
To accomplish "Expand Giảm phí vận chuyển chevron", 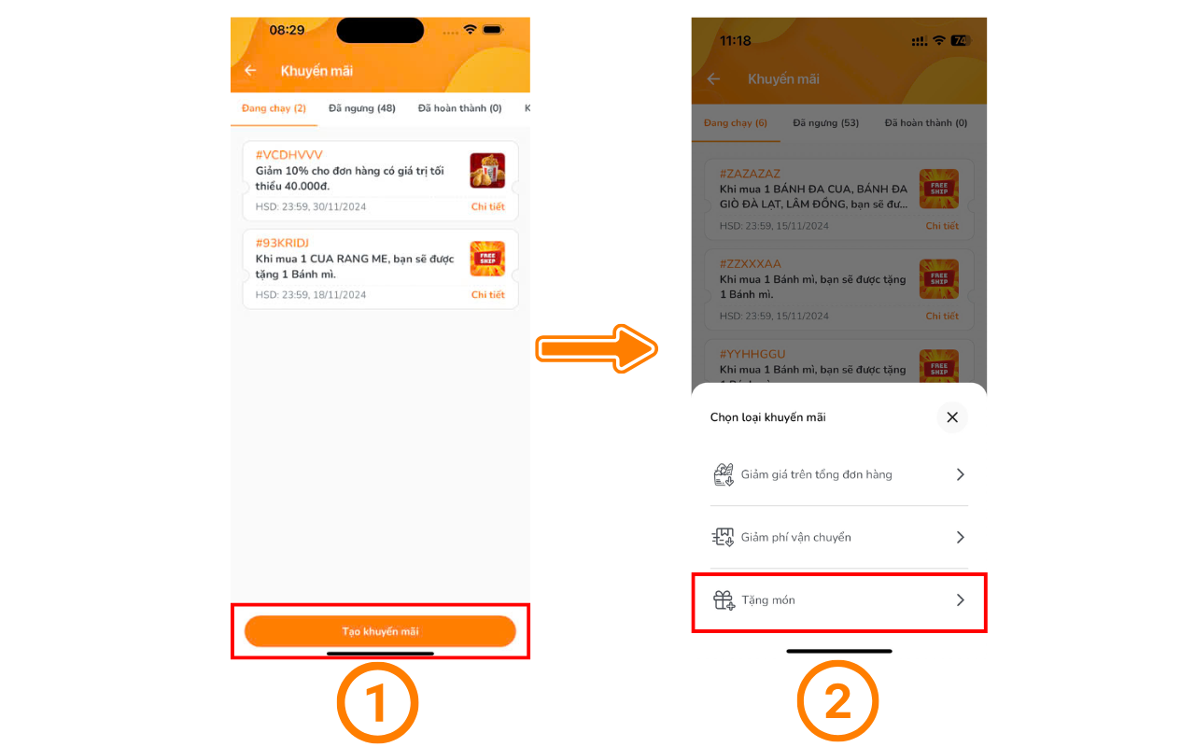I will [x=961, y=537].
